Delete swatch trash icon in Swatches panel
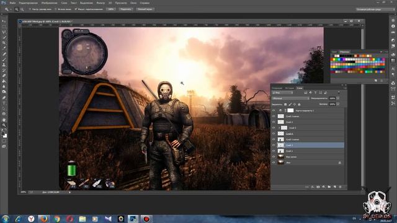The height and width of the screenshot is (223, 397). click(381, 81)
